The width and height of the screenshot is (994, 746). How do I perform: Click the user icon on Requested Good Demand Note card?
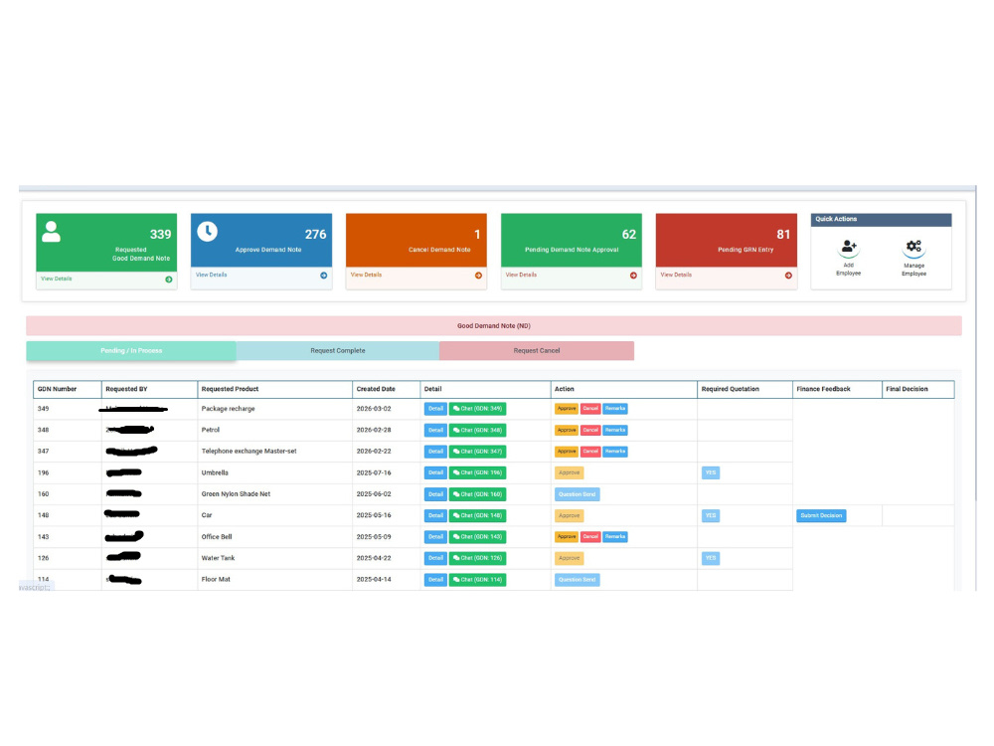click(x=52, y=232)
